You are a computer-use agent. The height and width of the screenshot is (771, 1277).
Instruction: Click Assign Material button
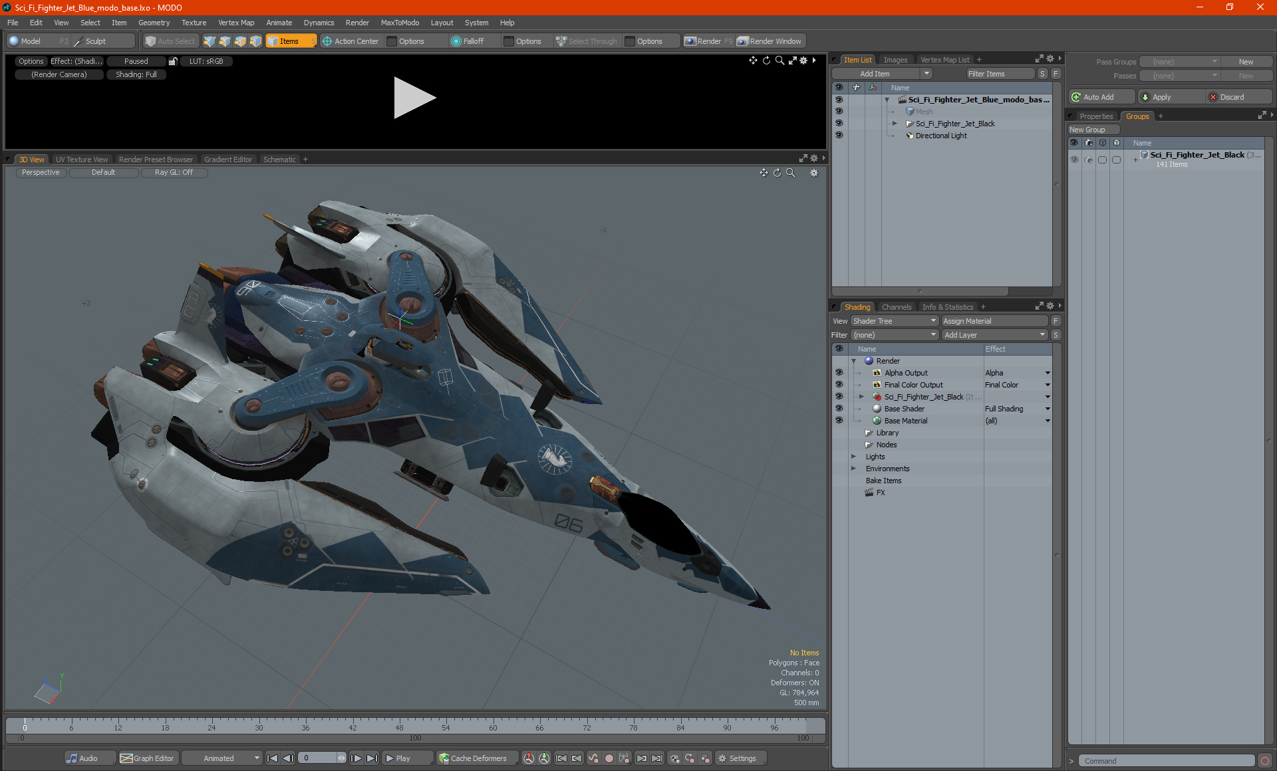994,321
